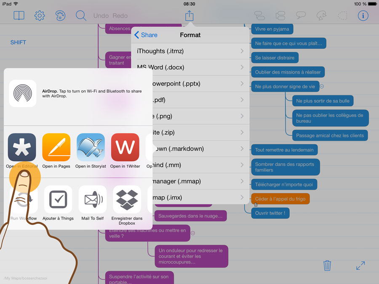Open in 1Writer app icon

click(x=125, y=147)
